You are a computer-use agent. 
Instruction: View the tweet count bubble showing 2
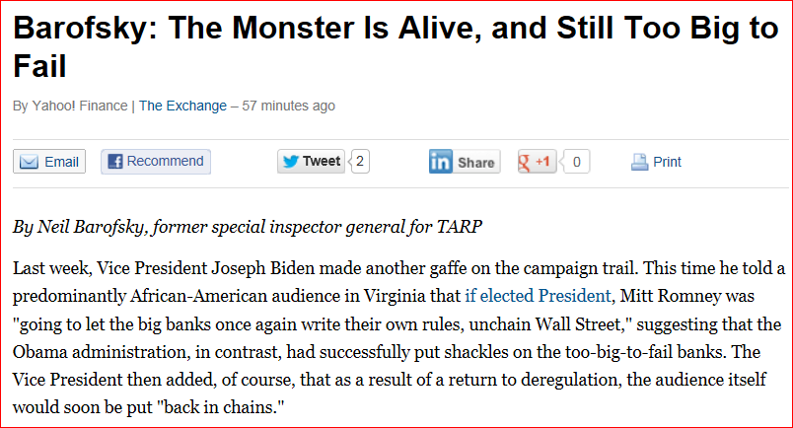point(359,162)
